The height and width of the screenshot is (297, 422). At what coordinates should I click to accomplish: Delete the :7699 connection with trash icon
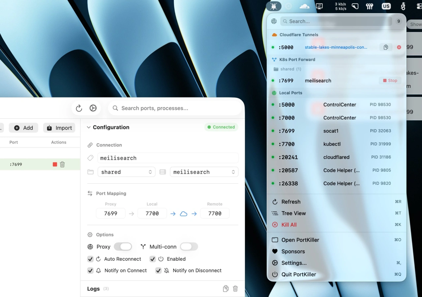tap(62, 164)
